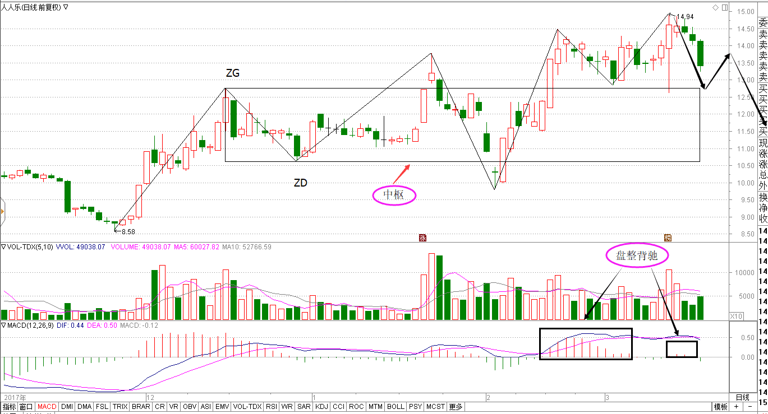Click the 总 row in the side panel
The image size is (768, 414).
tap(763, 174)
